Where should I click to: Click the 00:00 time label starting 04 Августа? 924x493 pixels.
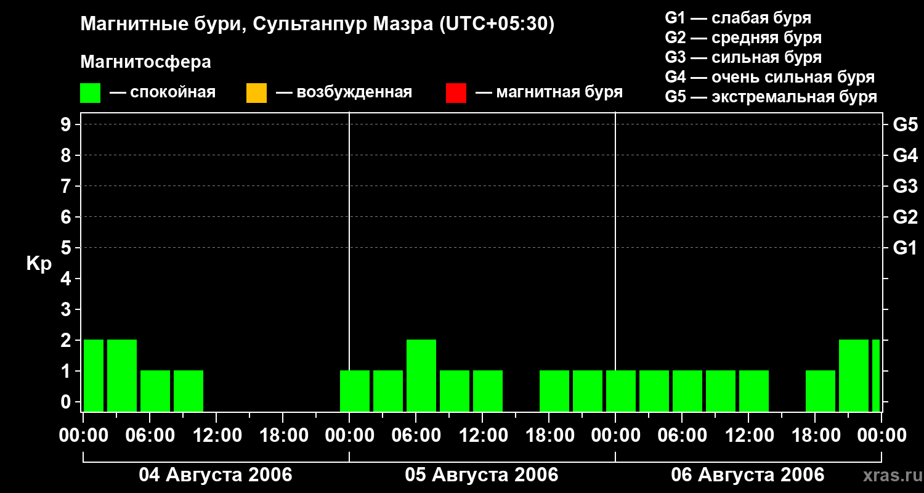pyautogui.click(x=84, y=435)
